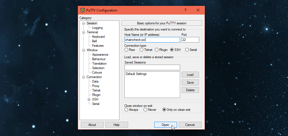The width and height of the screenshot is (288, 136).
Task: Click the Host Name input field
Action: 152,40
